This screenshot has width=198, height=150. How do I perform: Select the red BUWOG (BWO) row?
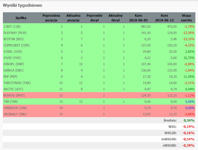tap(14, 95)
